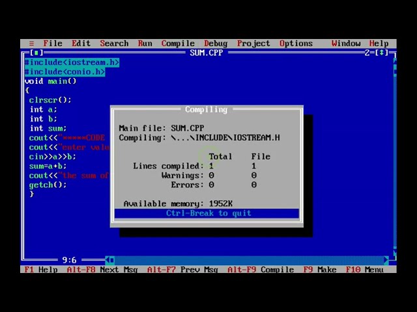The width and height of the screenshot is (417, 312).
Task: Click the horizontal scrollbar right arrow
Action: coord(386,260)
